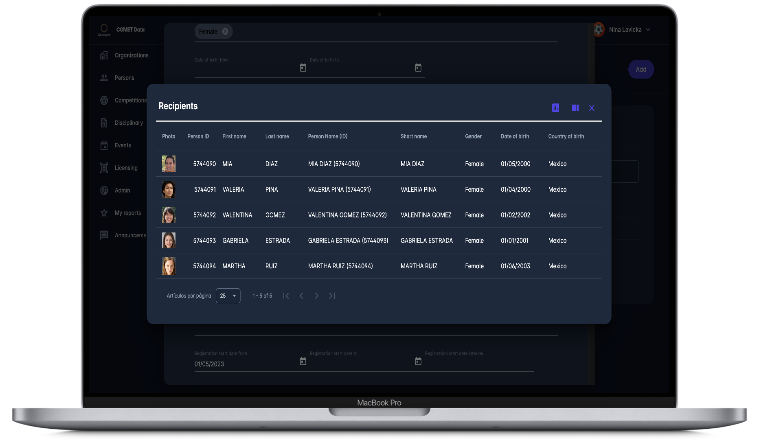
Task: Sort by the Date of birth column header
Action: pyautogui.click(x=515, y=136)
